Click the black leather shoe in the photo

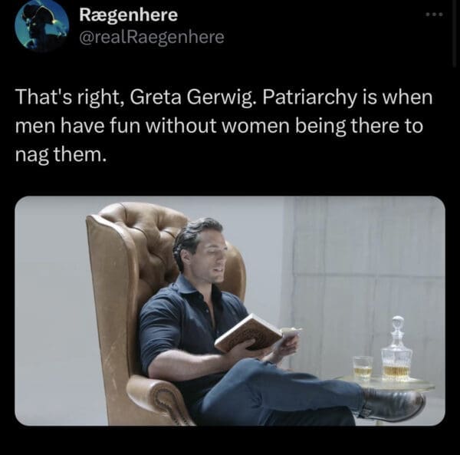coord(393,405)
